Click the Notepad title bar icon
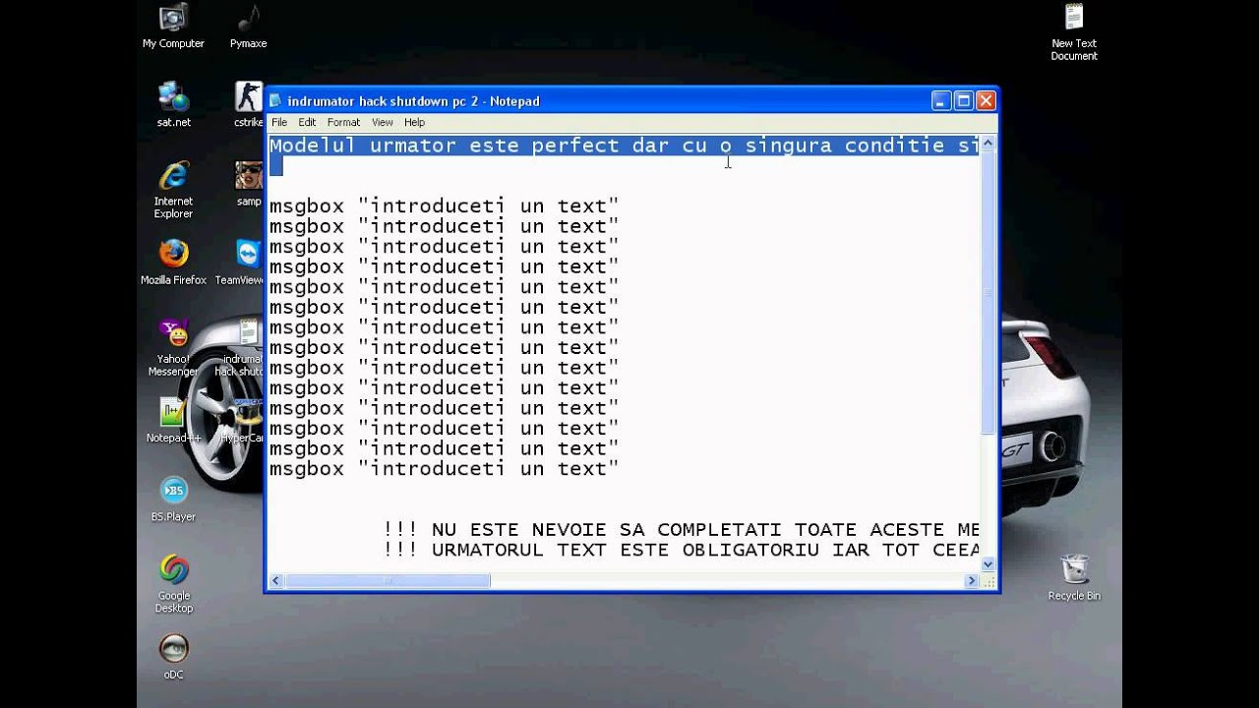 point(275,101)
